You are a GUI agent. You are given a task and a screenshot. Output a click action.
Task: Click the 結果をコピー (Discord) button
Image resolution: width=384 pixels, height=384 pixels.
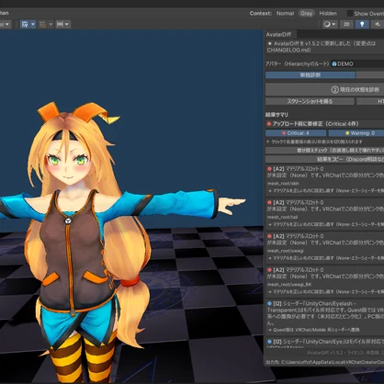(324, 159)
